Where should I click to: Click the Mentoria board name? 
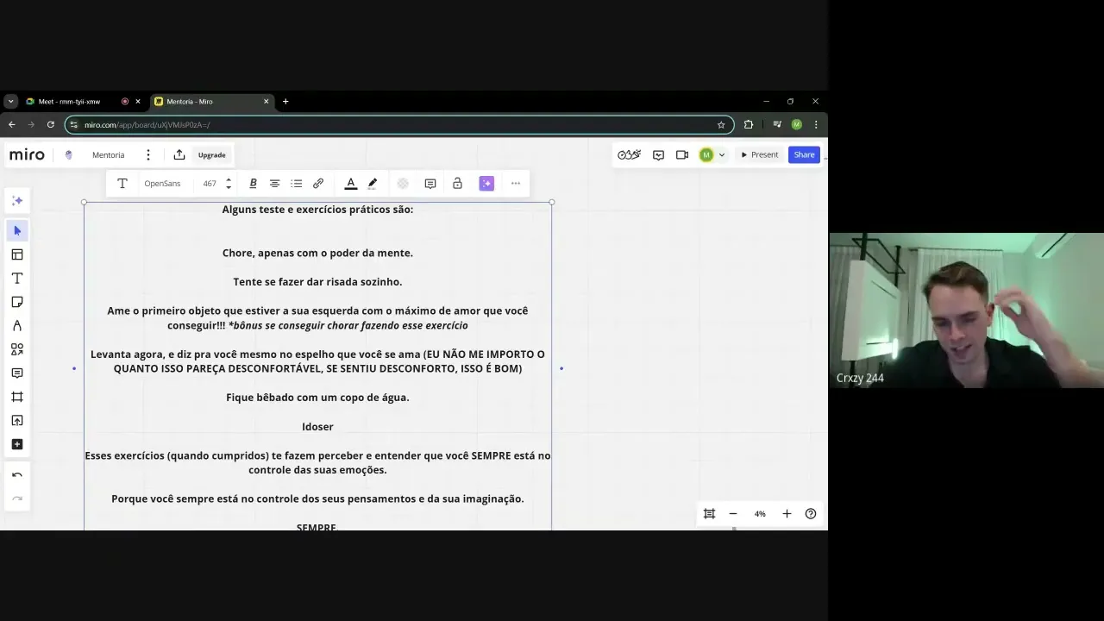pyautogui.click(x=109, y=155)
